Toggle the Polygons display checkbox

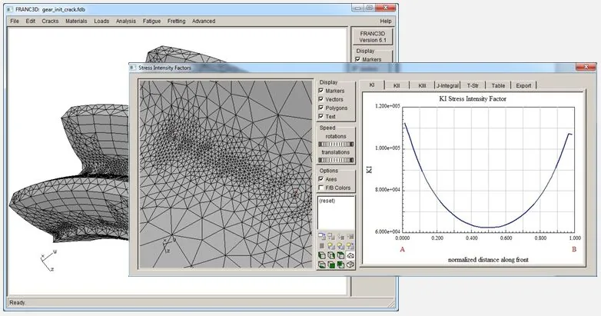point(321,108)
